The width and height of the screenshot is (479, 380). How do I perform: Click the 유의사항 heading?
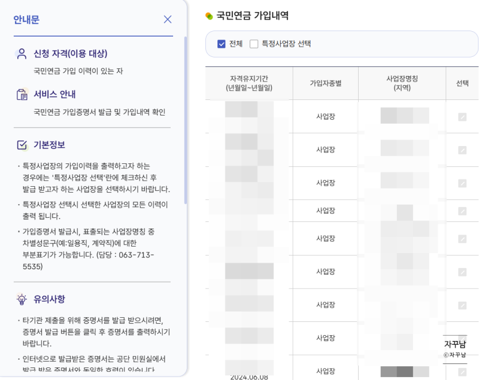click(49, 299)
